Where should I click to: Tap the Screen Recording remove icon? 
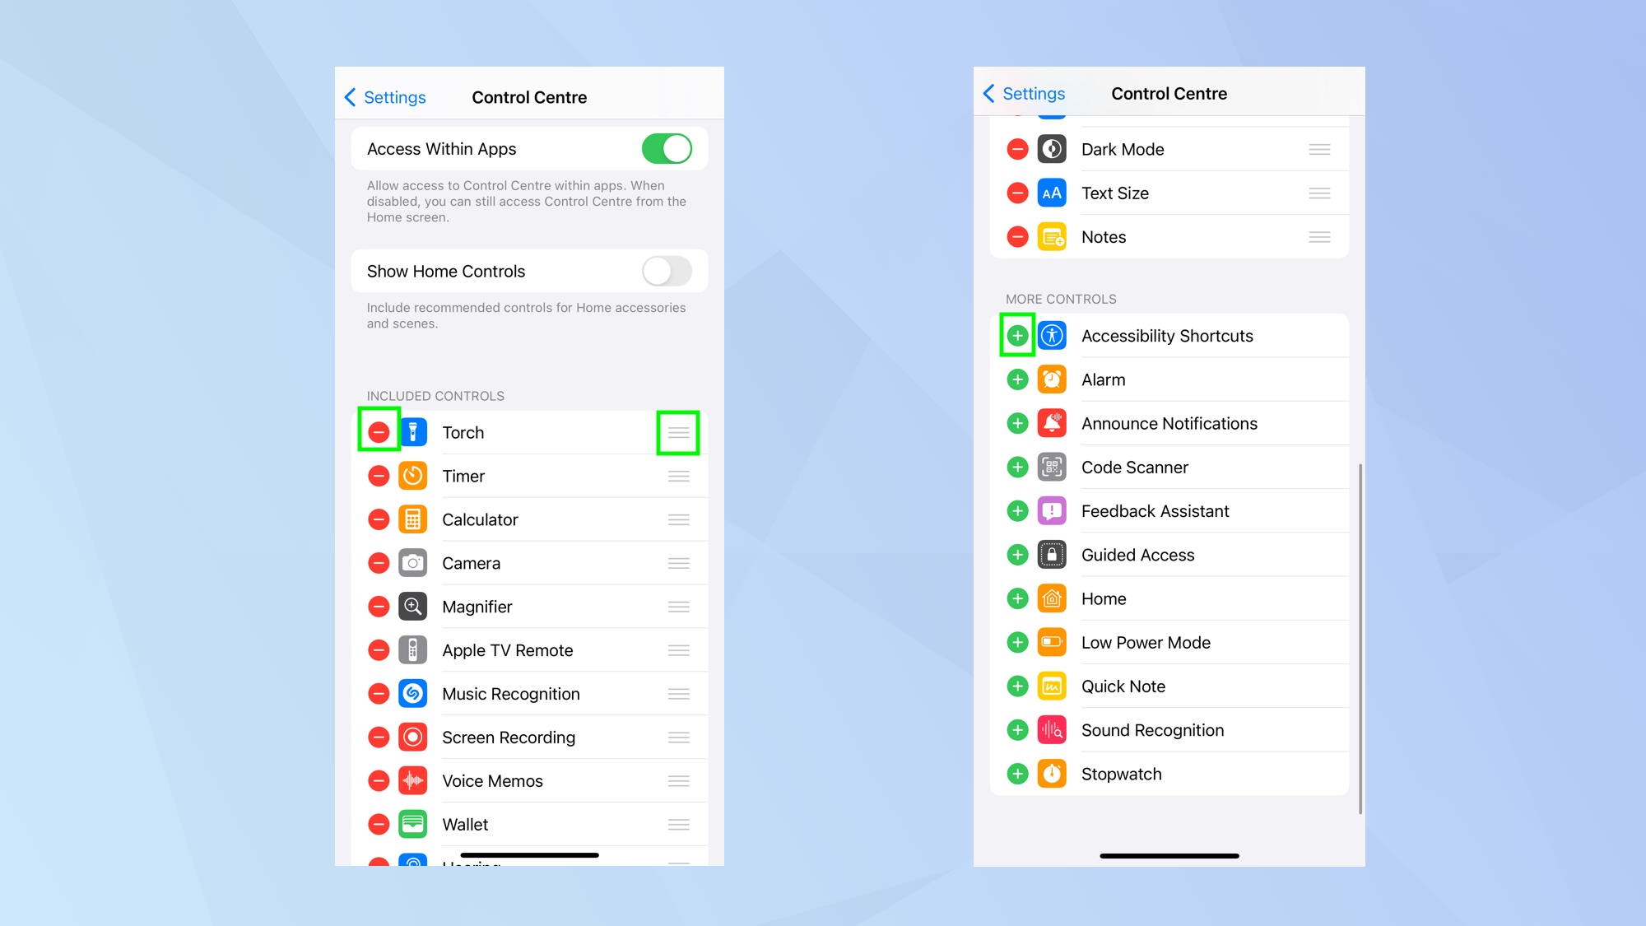pyautogui.click(x=379, y=738)
